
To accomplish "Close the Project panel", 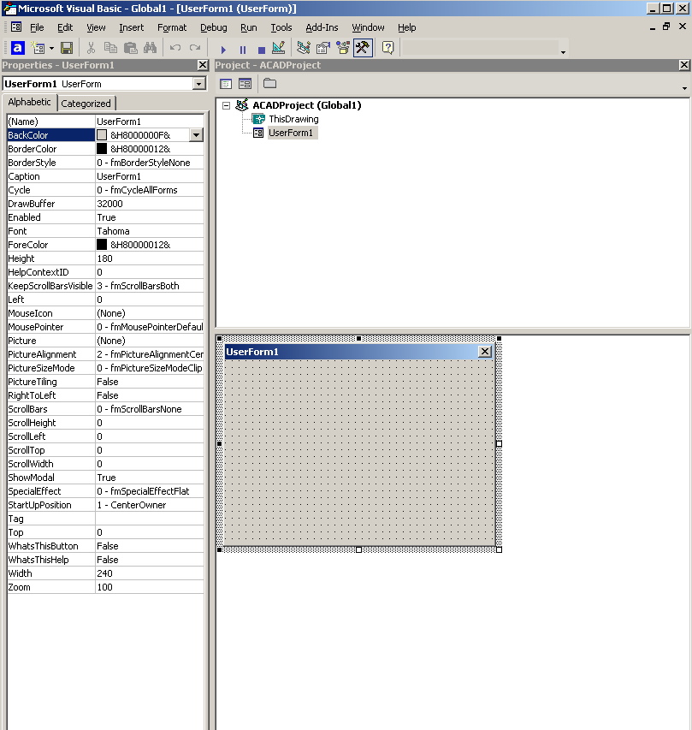I will [x=683, y=65].
